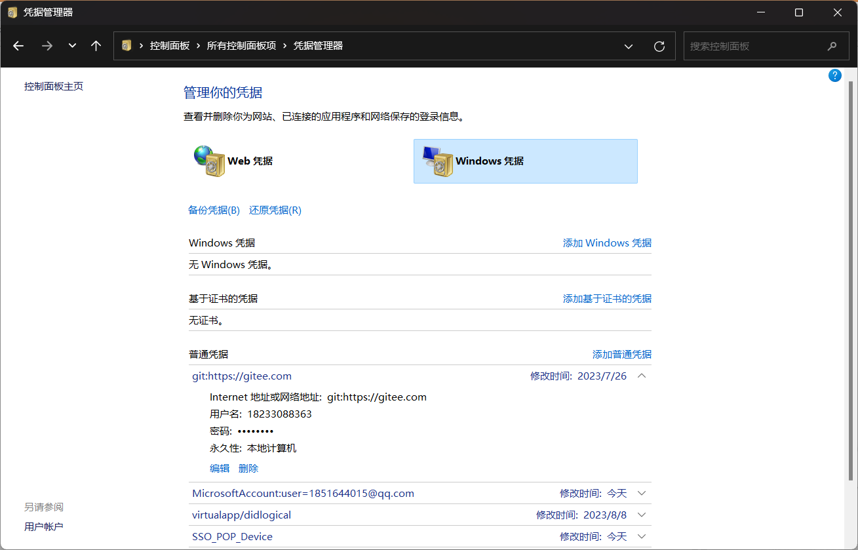858x550 pixels.
Task: Focus the 搜索控制面板 search box
Action: (765, 47)
